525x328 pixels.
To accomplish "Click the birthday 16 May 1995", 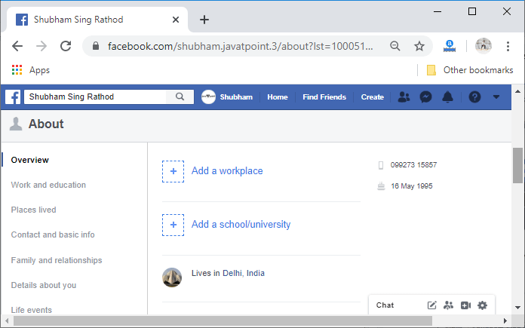I will click(412, 186).
